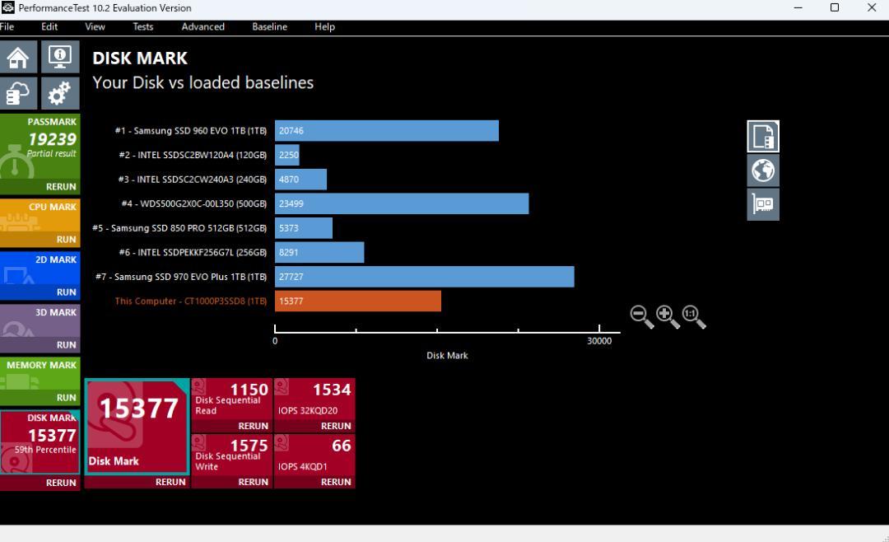Click '#1 - Samsung SSD 960 EVO 1TB' label
The width and height of the screenshot is (889, 542).
(x=190, y=130)
